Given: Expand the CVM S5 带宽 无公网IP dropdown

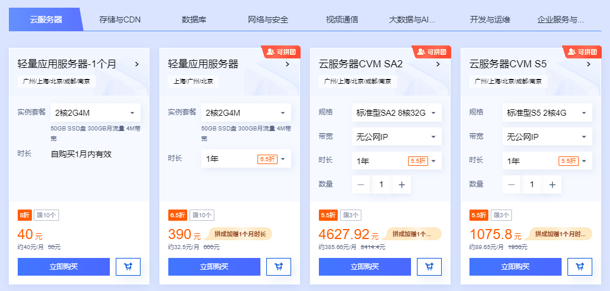Looking at the screenshot, I should [x=547, y=137].
